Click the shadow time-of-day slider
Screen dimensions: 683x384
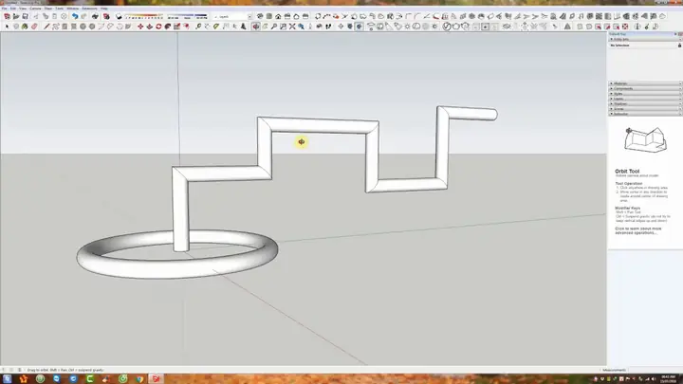click(x=187, y=16)
